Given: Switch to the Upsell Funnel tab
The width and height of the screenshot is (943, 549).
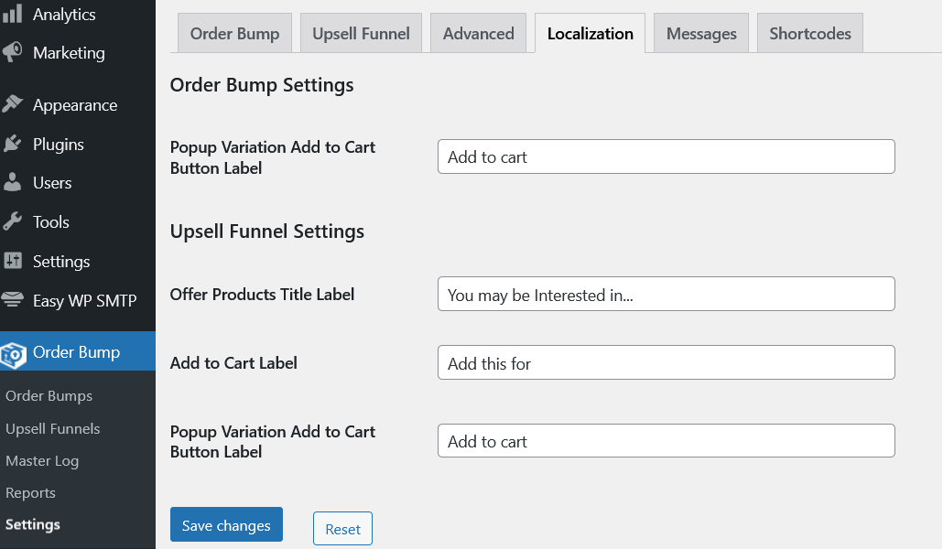Looking at the screenshot, I should tap(361, 34).
